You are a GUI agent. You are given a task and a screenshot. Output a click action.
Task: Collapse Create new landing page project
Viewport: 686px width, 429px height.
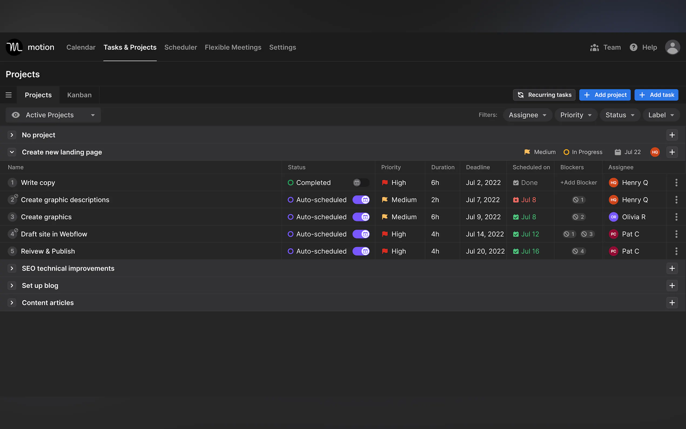click(12, 152)
